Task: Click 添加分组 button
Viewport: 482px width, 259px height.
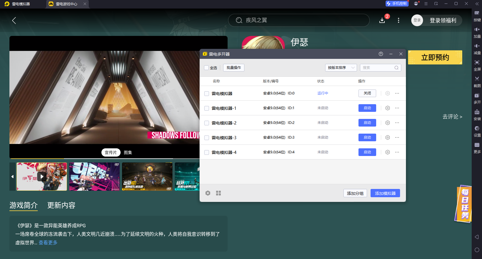Action: tap(355, 193)
